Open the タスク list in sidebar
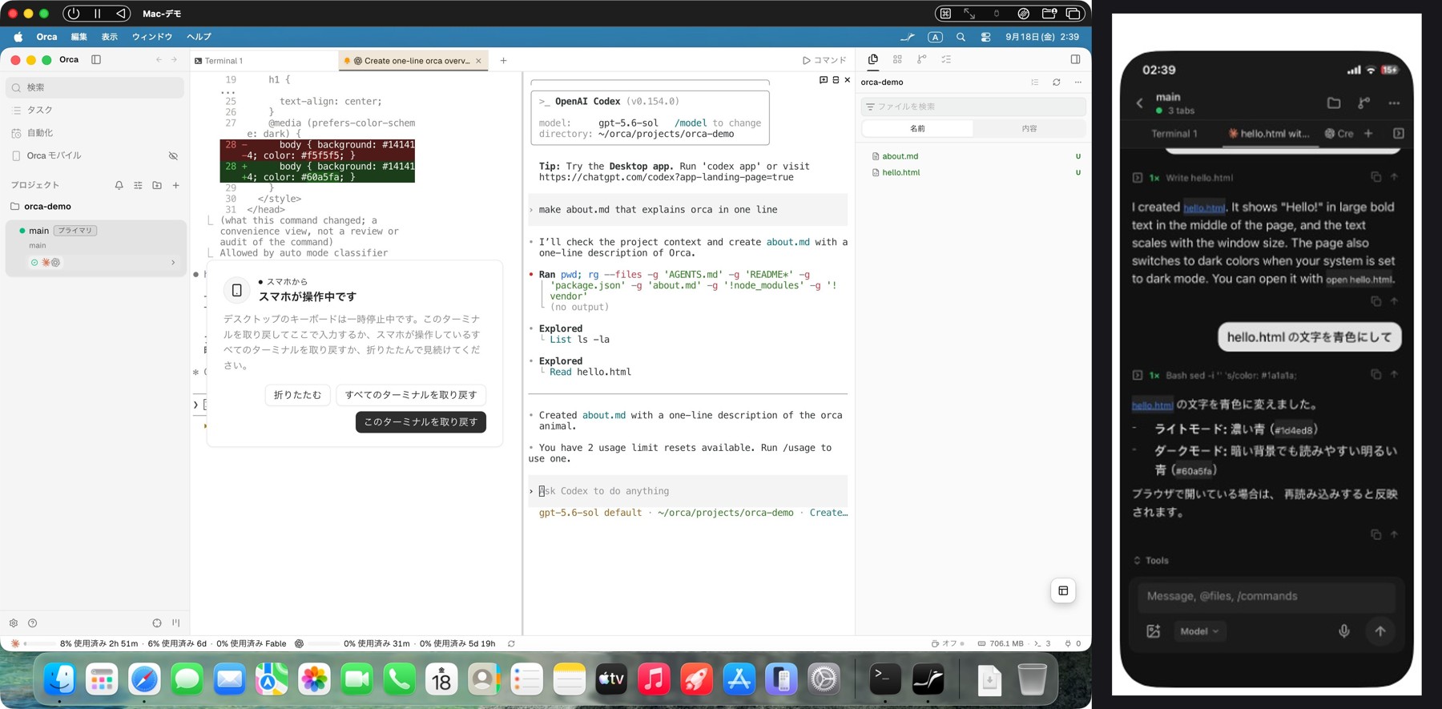 95,110
